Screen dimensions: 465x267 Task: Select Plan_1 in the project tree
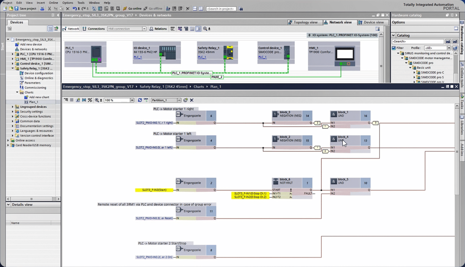click(x=34, y=102)
